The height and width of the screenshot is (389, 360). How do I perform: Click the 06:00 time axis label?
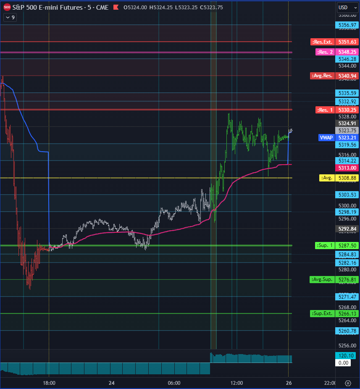click(x=174, y=383)
